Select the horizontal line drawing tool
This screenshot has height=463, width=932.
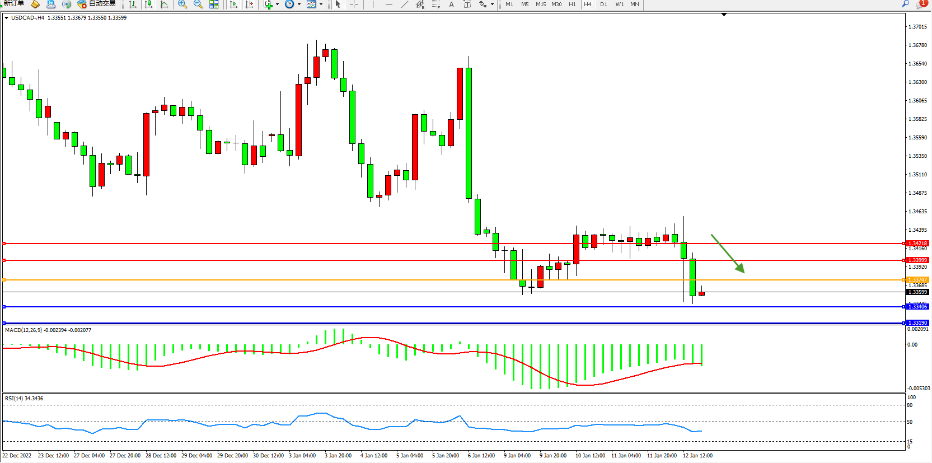point(389,4)
